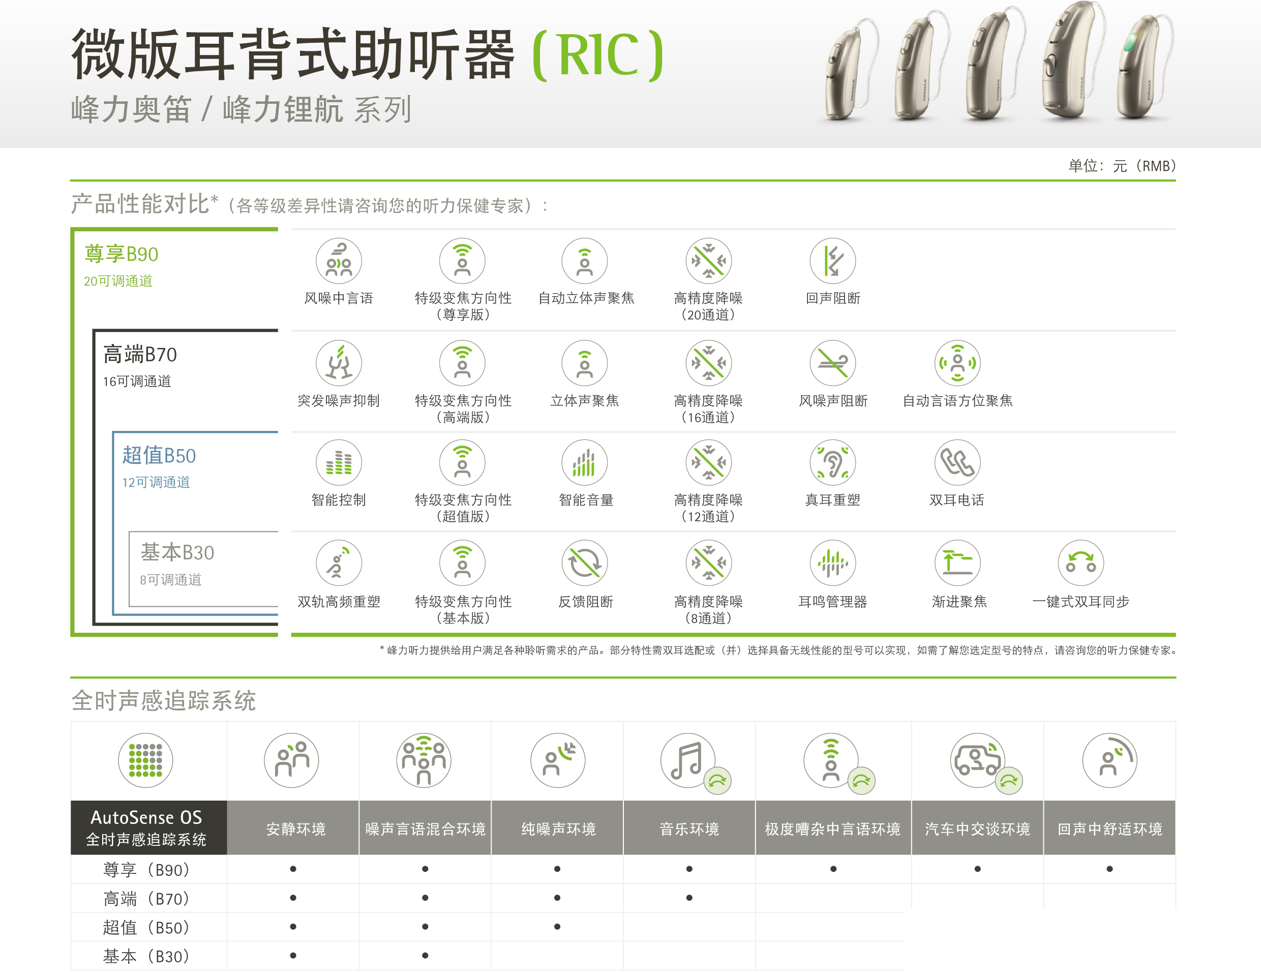Click the 尊享（B90）table row label
The height and width of the screenshot is (972, 1261).
tap(146, 869)
